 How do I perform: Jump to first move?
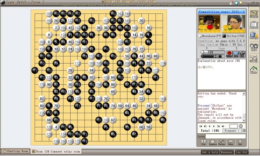[x=201, y=126]
